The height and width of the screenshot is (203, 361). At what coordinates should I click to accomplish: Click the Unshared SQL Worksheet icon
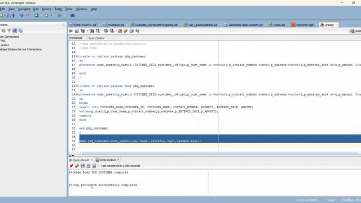click(120, 31)
